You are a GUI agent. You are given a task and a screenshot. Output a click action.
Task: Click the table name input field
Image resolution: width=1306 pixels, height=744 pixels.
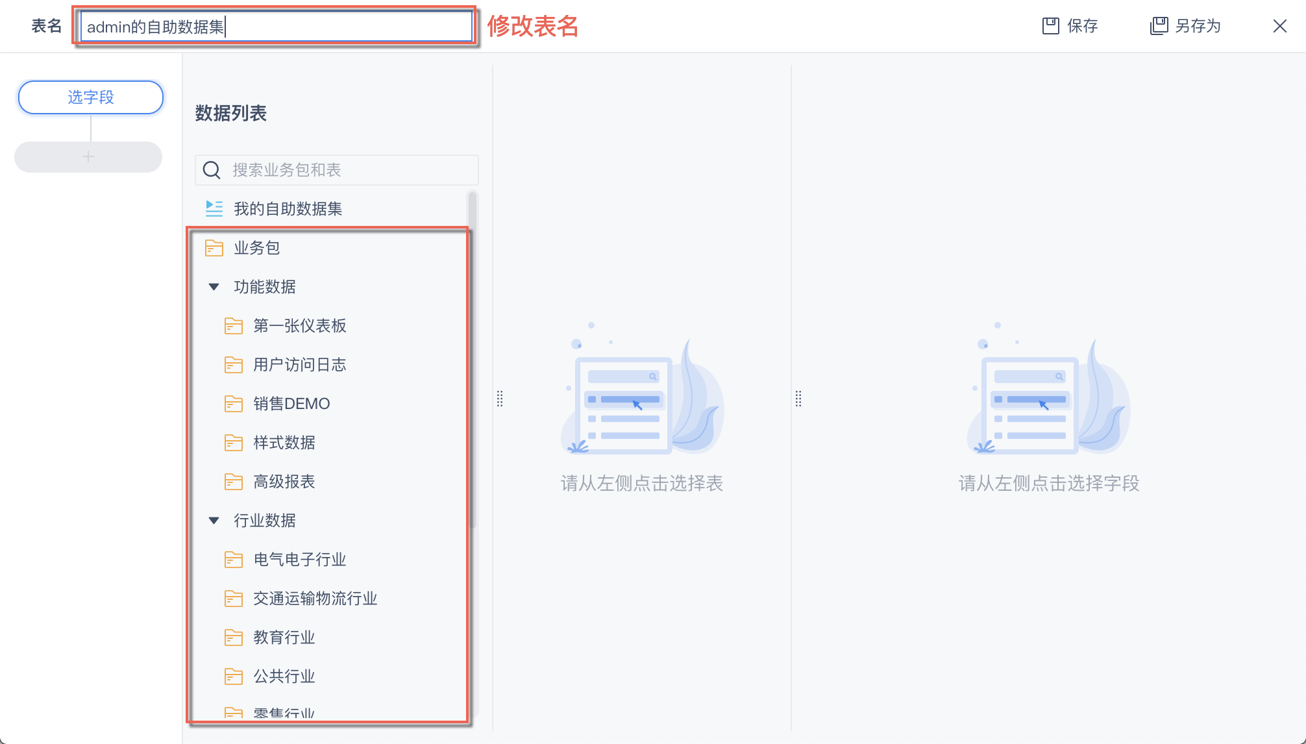click(x=276, y=27)
